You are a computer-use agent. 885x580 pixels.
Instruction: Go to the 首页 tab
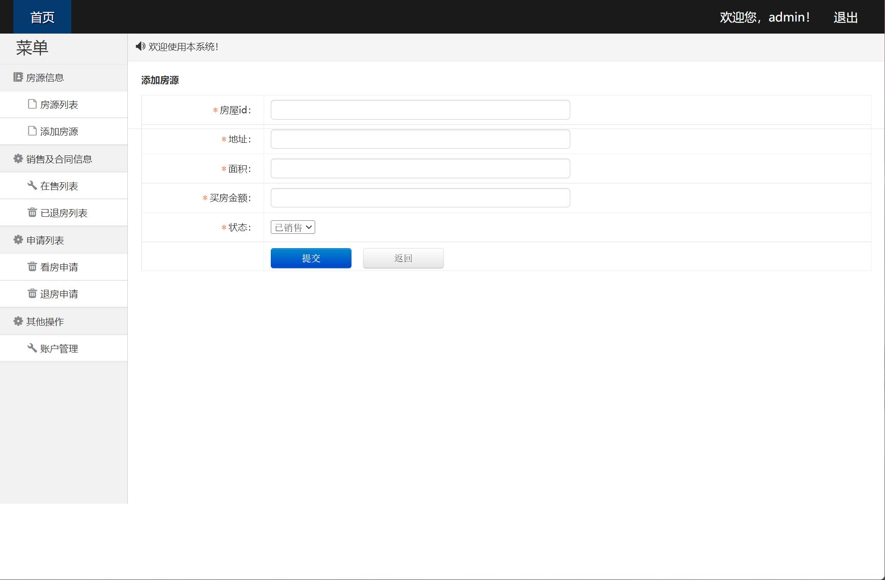(42, 17)
